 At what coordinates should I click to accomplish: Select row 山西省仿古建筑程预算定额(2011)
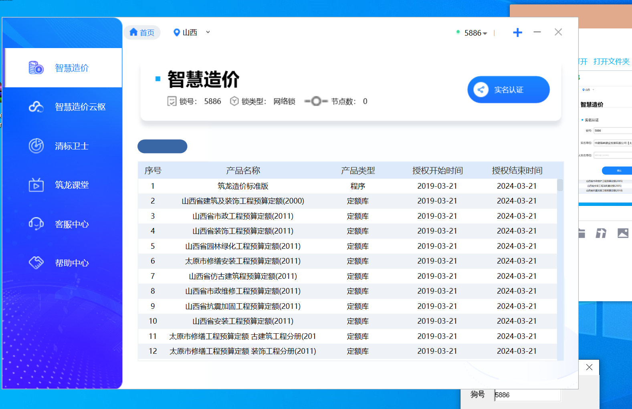point(347,276)
